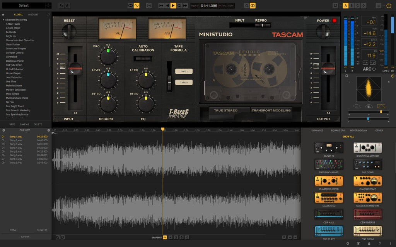Switch the SNAPSHOT ON toggle off
The width and height of the screenshot is (396, 247).
coord(164,237)
